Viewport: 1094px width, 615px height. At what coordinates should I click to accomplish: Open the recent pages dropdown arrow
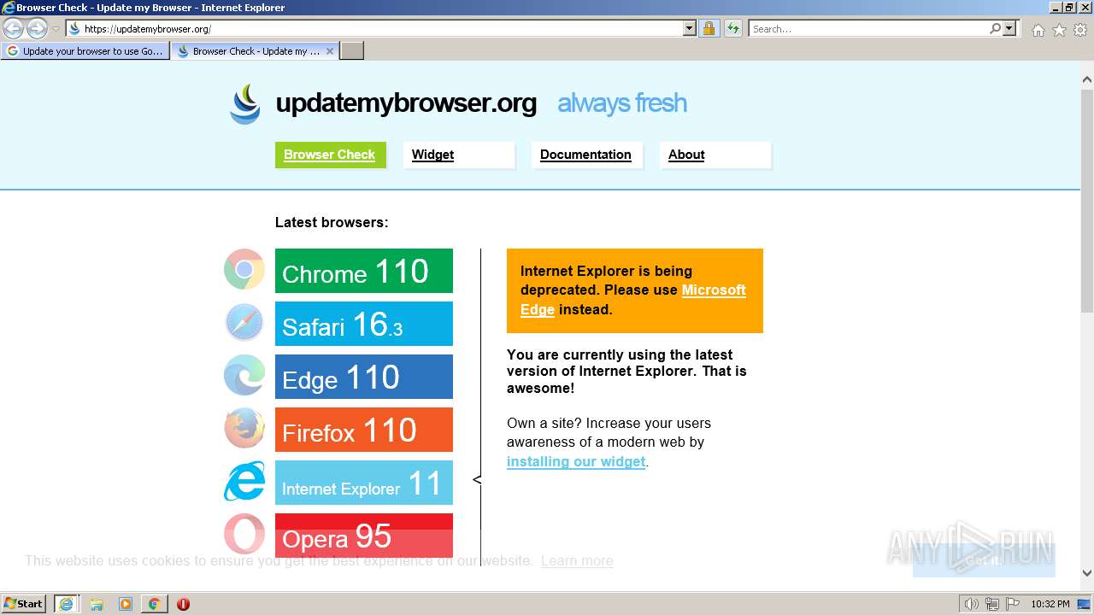(56, 29)
